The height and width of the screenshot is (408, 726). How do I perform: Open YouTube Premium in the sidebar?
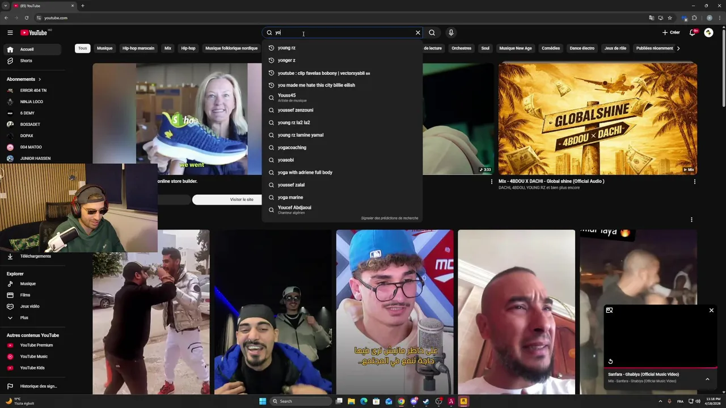(x=32, y=345)
